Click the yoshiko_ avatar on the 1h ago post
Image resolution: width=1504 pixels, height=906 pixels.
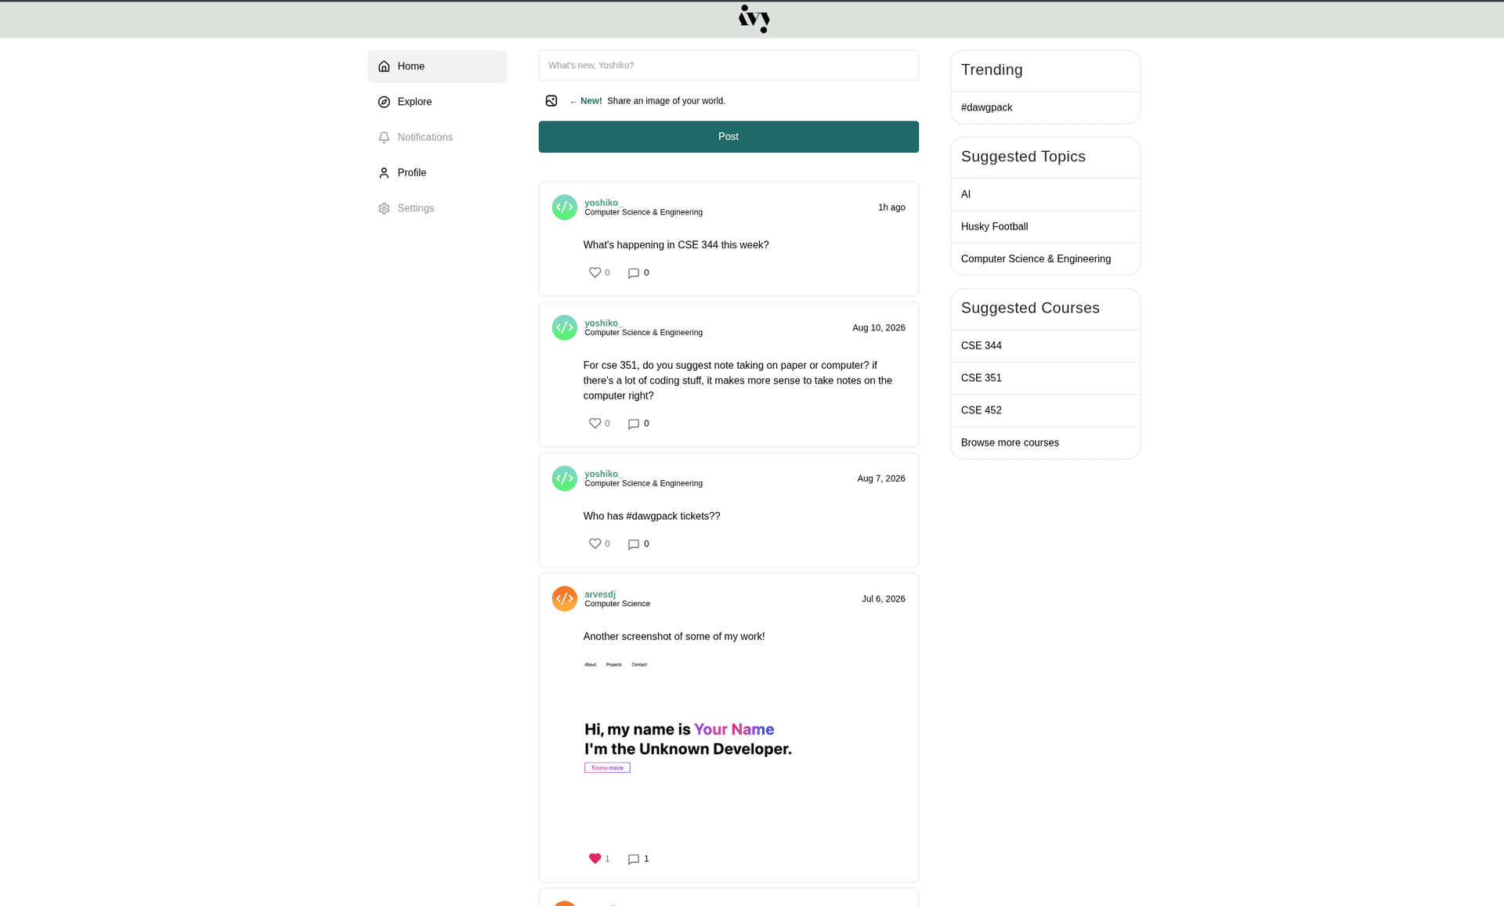pyautogui.click(x=564, y=208)
